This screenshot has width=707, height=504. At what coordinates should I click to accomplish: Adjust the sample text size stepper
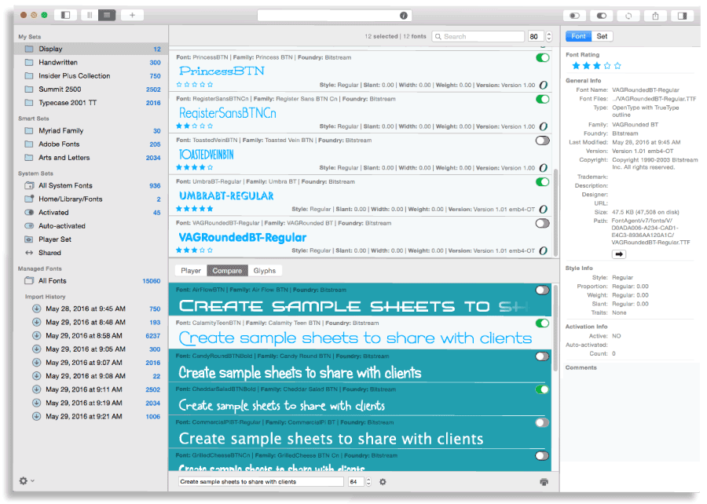point(369,482)
